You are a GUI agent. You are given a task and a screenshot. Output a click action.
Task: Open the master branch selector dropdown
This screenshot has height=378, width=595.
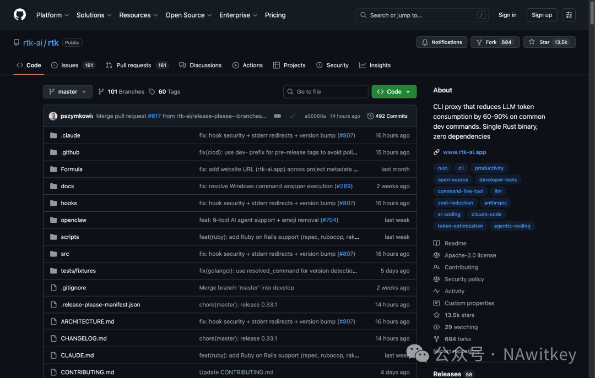(x=68, y=92)
